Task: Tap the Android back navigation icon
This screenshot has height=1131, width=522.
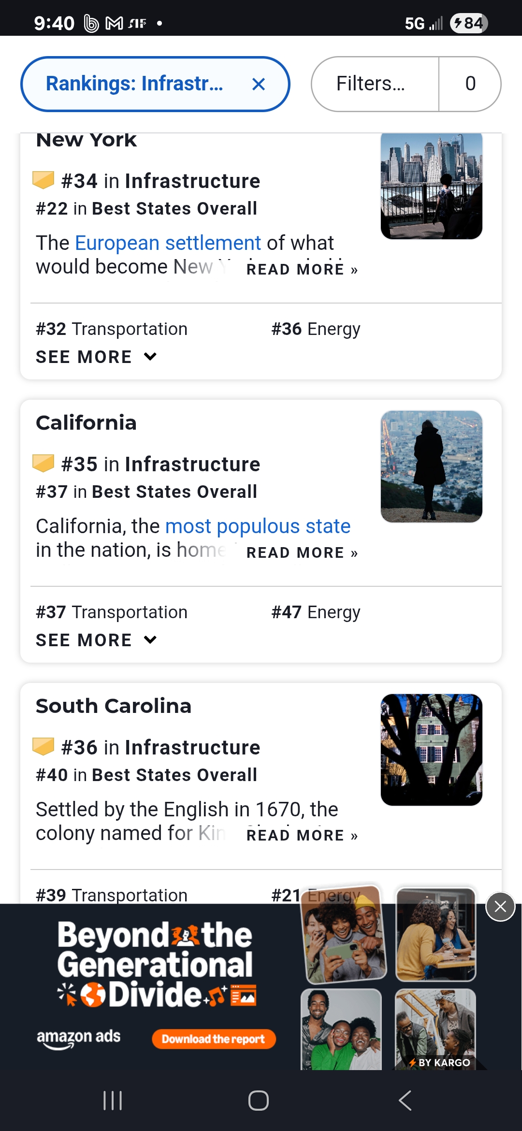Action: (405, 1101)
